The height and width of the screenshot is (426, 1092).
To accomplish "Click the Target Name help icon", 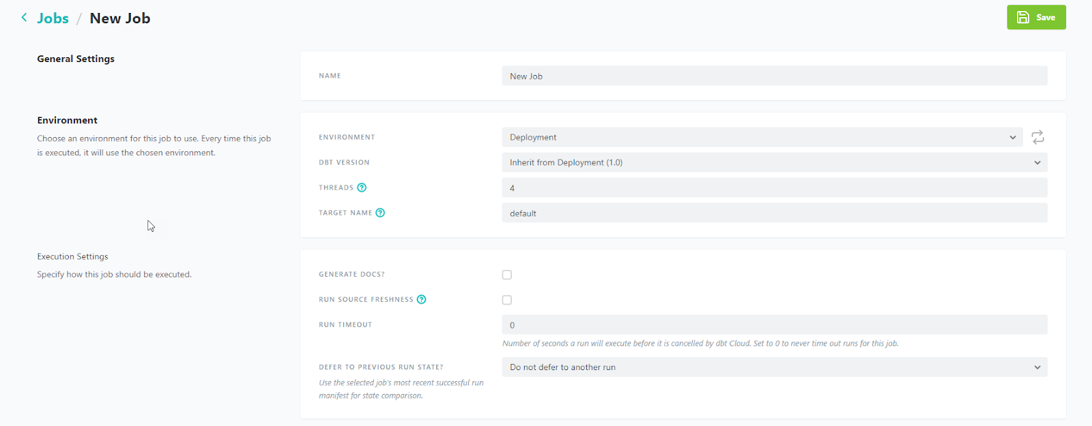I will pos(380,213).
